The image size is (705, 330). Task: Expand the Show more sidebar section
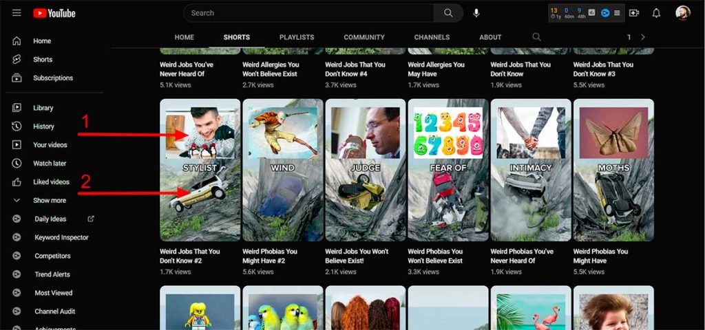[x=50, y=201]
